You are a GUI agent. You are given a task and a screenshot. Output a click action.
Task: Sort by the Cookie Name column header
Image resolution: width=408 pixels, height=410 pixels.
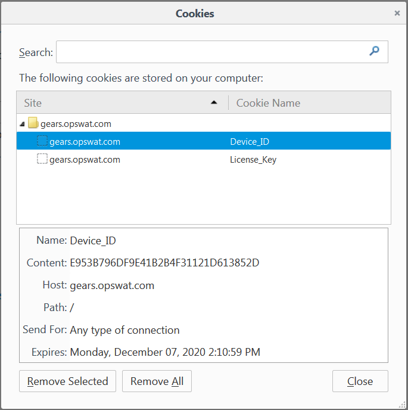click(310, 102)
